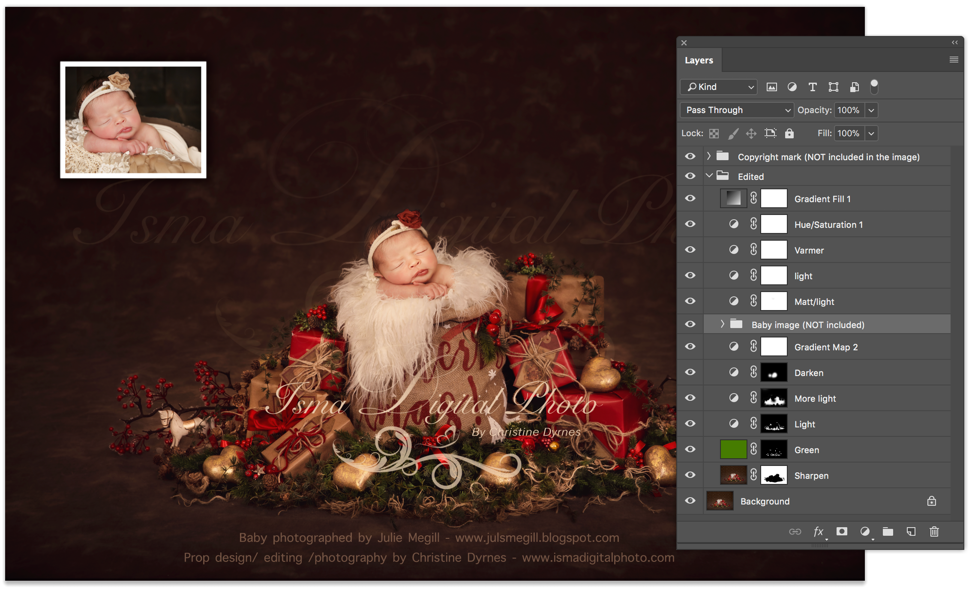Click mask link icon on Gradient Fill 1

[x=753, y=198]
